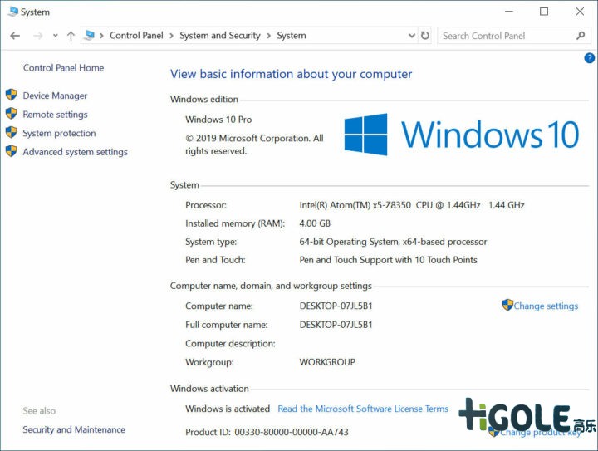Maximize the System window
Viewport: 598px width, 451px height.
544,12
